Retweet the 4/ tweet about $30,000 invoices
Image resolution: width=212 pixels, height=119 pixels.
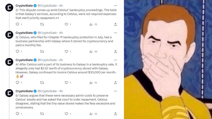coord(42,83)
